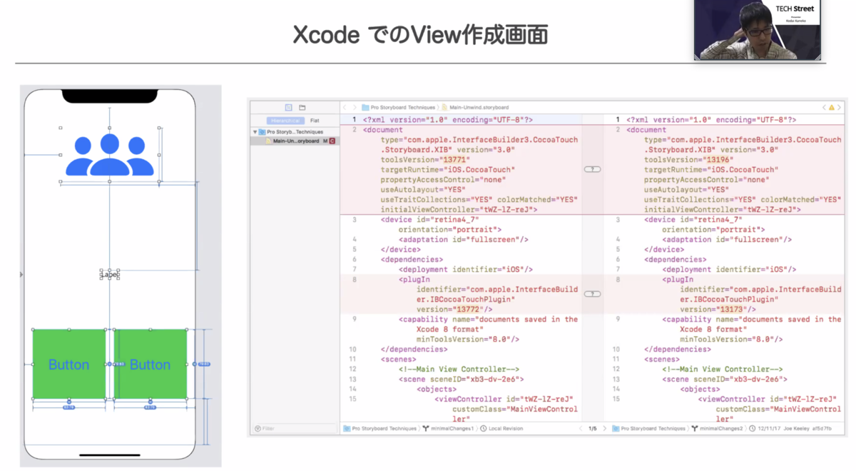The width and height of the screenshot is (856, 471).
Task: Go forward with the editor's right arrow
Action: [x=355, y=108]
